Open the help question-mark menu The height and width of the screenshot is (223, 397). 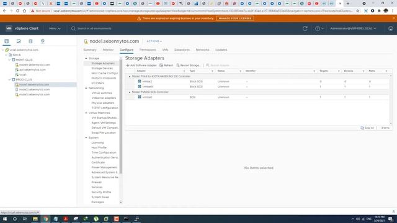(x=319, y=28)
